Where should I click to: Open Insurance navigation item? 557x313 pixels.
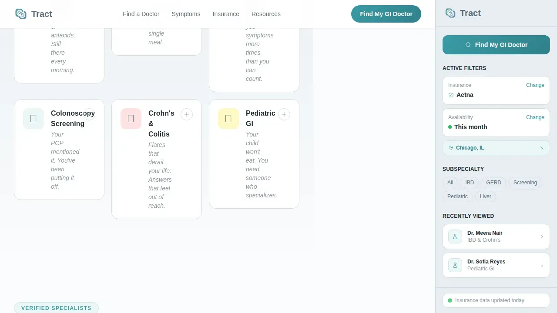click(226, 14)
